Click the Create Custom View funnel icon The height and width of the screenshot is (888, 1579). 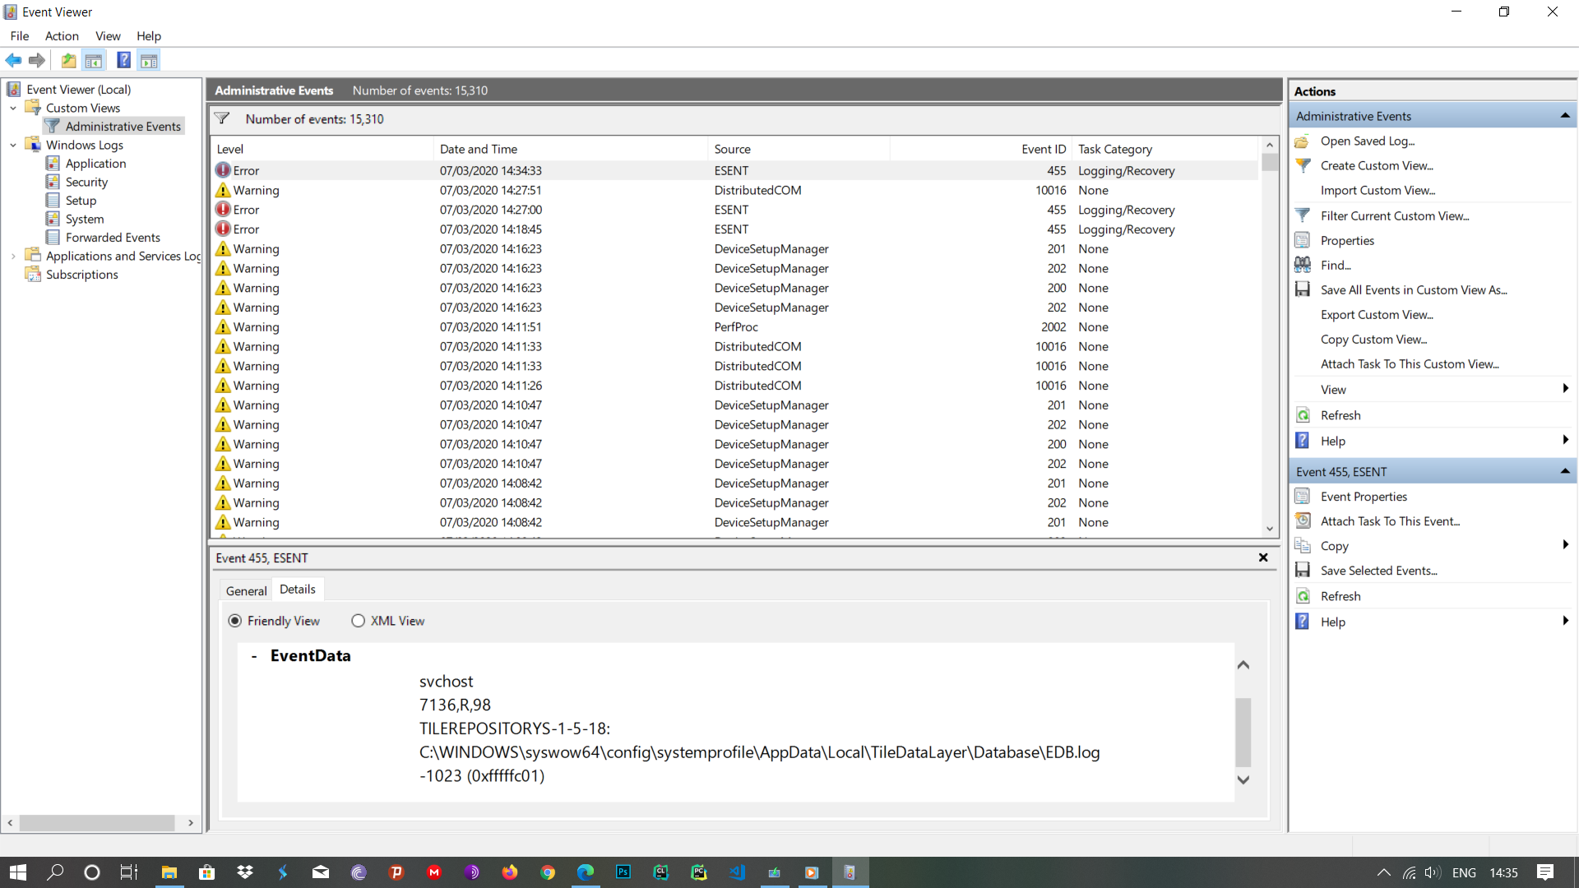1303,166
